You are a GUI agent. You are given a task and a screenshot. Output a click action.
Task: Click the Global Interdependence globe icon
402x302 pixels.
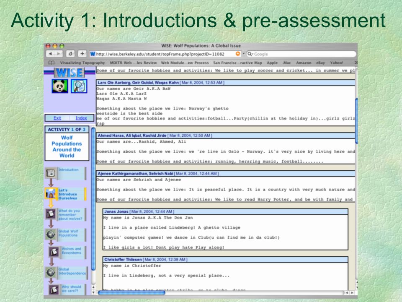click(51, 272)
